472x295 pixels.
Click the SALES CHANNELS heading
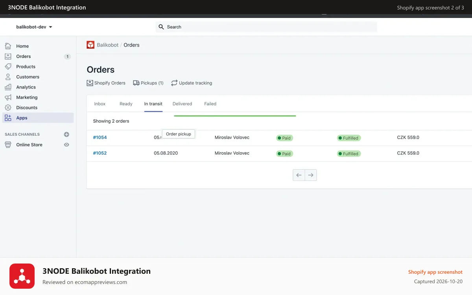pyautogui.click(x=22, y=135)
